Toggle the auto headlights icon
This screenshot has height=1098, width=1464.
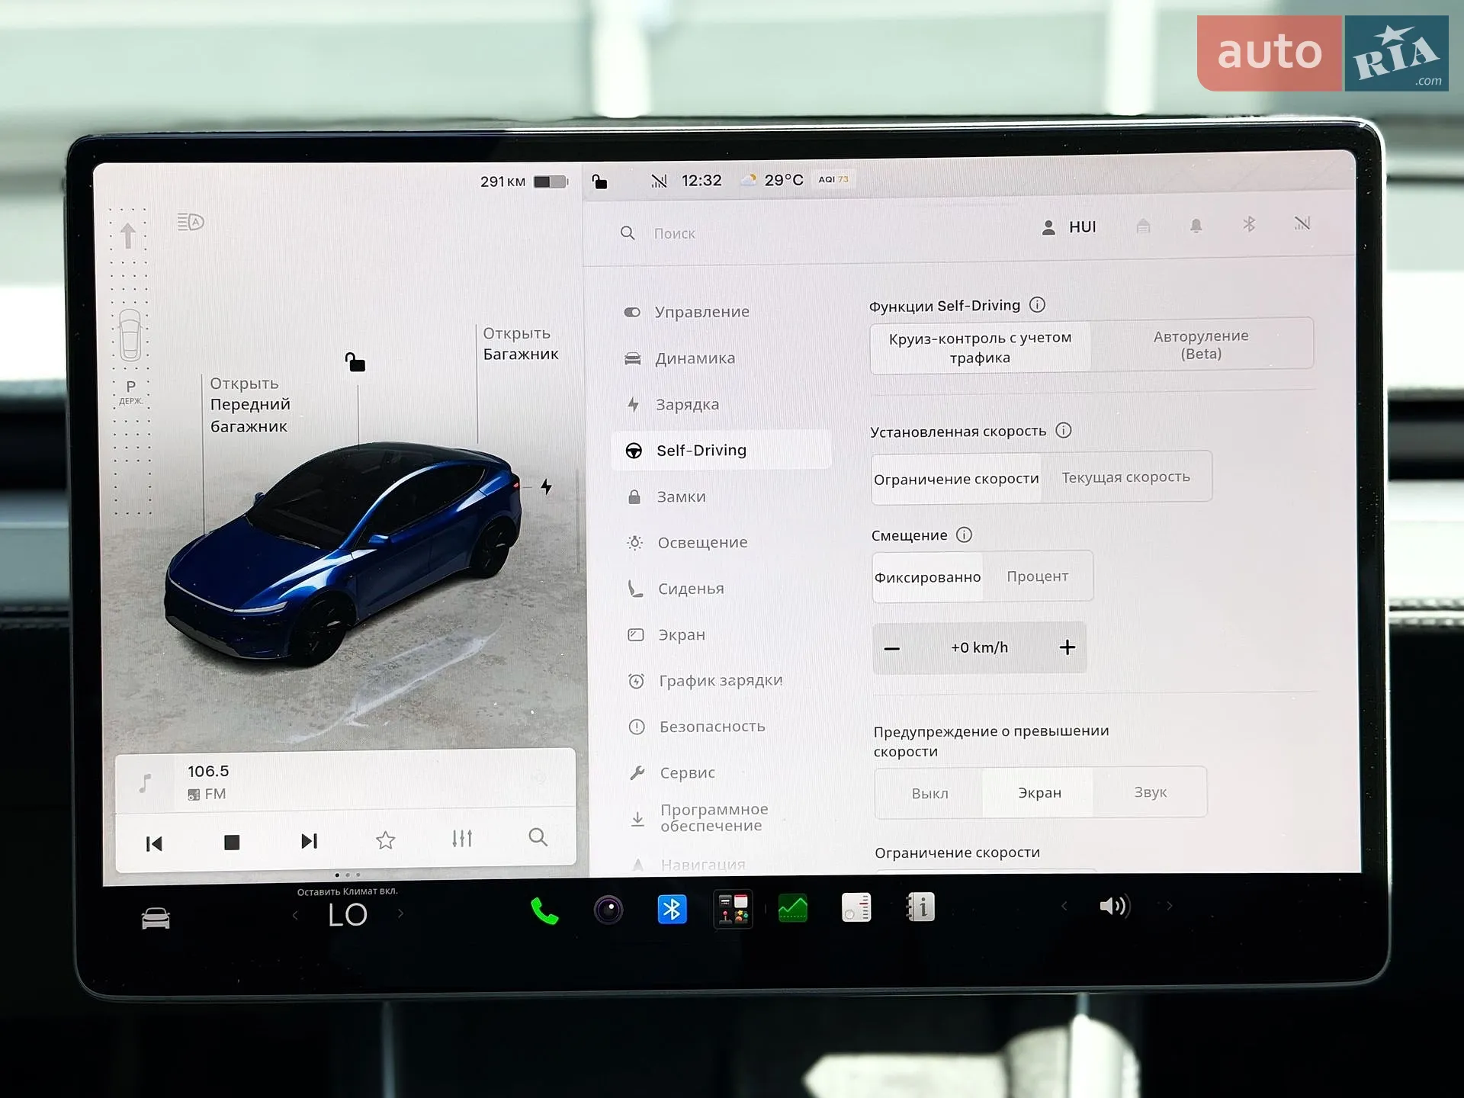click(x=191, y=222)
